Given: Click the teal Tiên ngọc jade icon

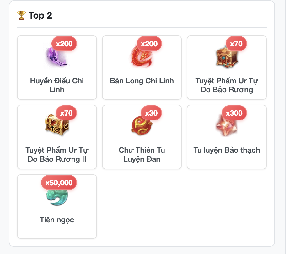Looking at the screenshot, I should pos(57,195).
